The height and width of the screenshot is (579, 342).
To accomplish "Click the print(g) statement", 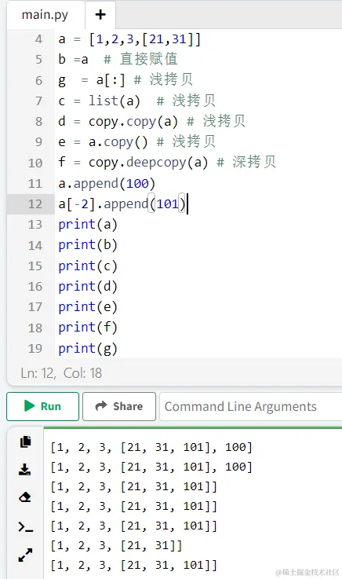I will 88,348.
